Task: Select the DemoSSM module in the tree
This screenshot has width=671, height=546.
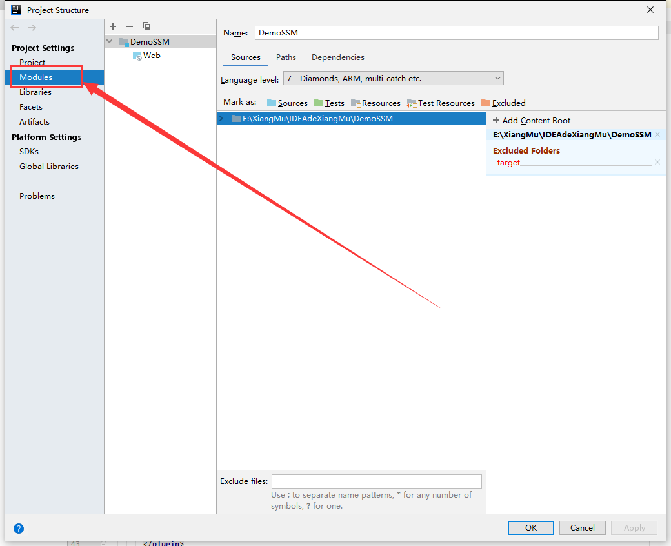Action: [x=150, y=41]
